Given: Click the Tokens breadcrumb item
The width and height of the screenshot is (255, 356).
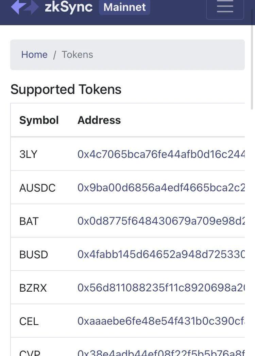Looking at the screenshot, I should coord(77,54).
